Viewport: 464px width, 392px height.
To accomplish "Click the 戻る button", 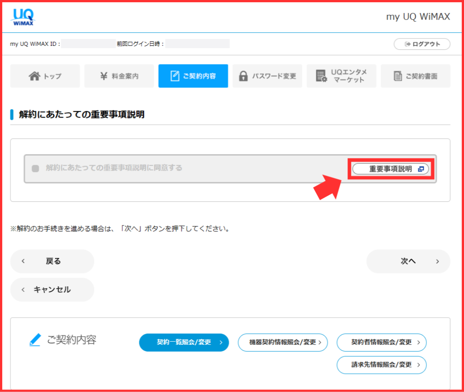I will point(52,261).
